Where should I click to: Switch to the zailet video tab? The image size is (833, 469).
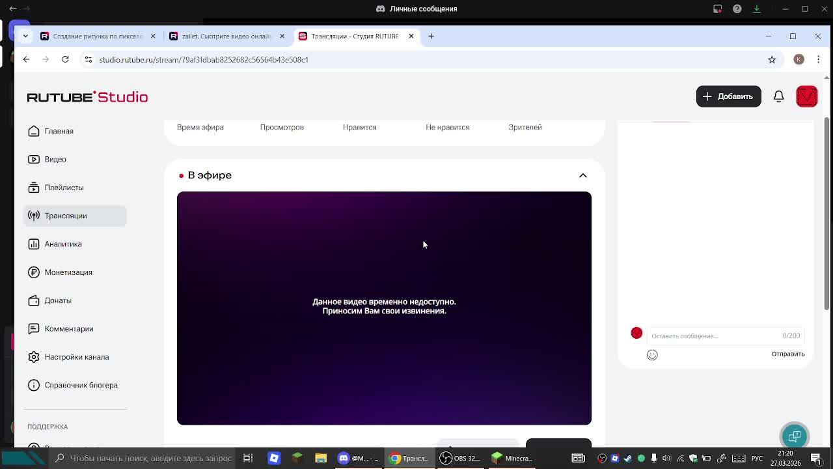[227, 36]
